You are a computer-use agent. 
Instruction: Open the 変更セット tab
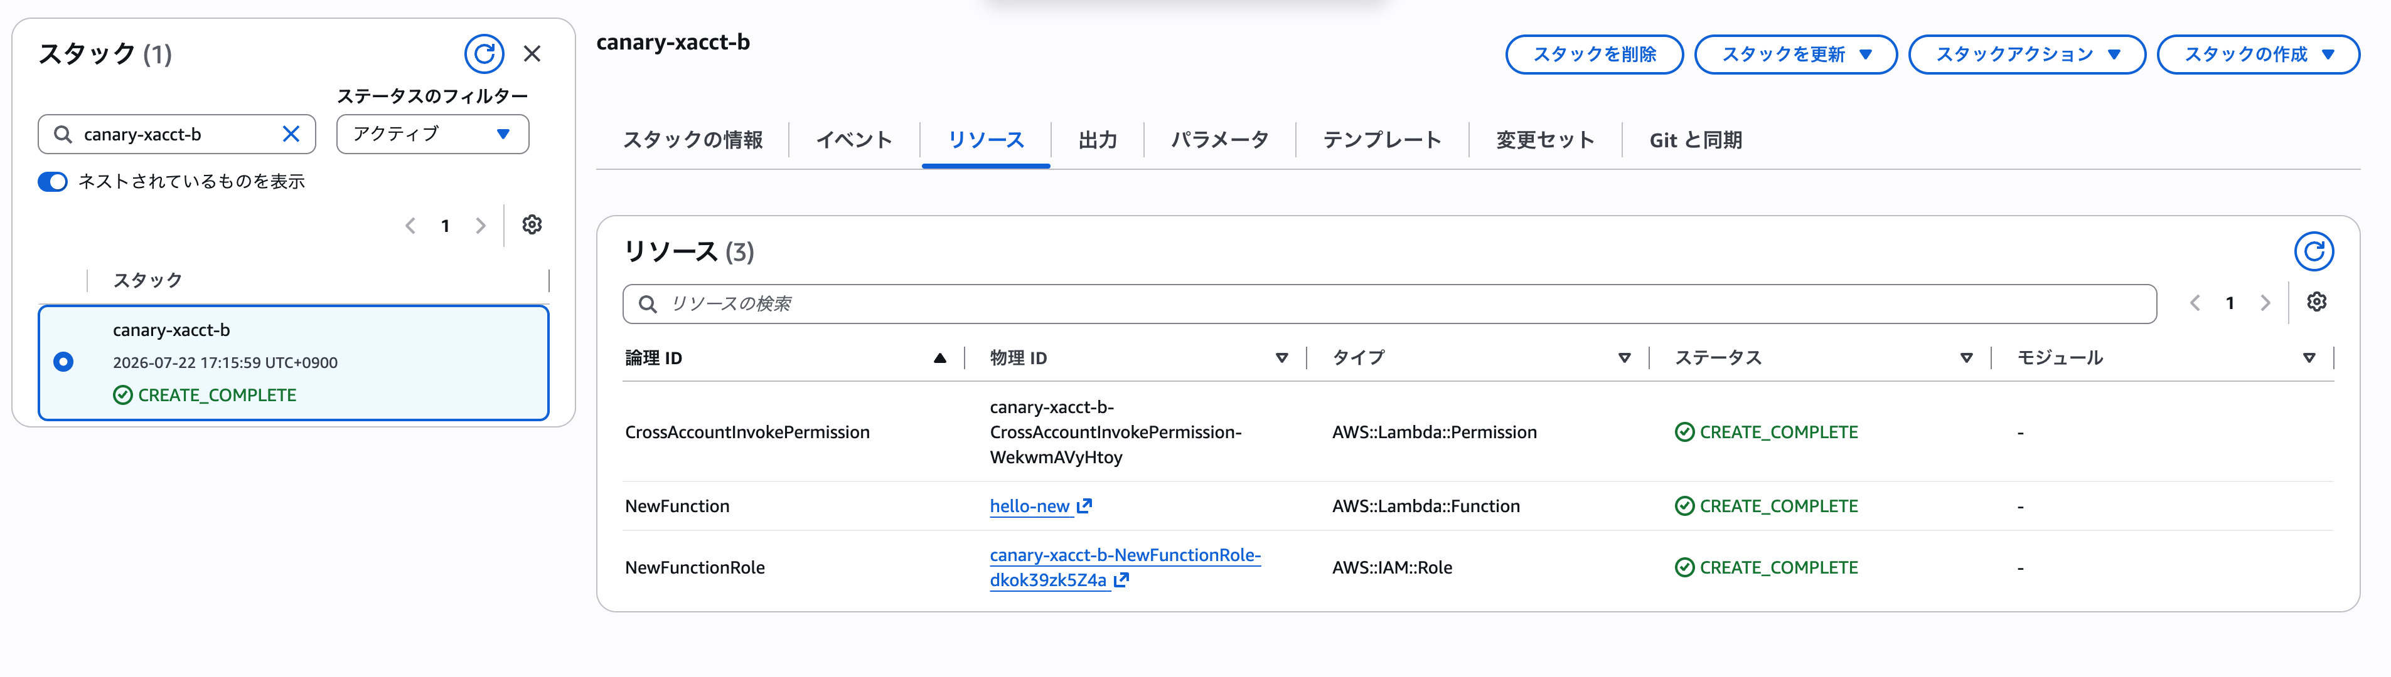(1546, 140)
